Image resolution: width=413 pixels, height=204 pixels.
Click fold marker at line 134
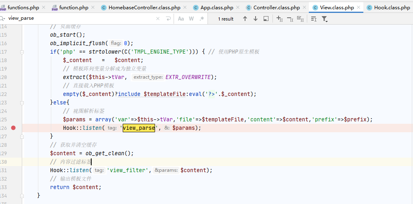[x=22, y=195]
